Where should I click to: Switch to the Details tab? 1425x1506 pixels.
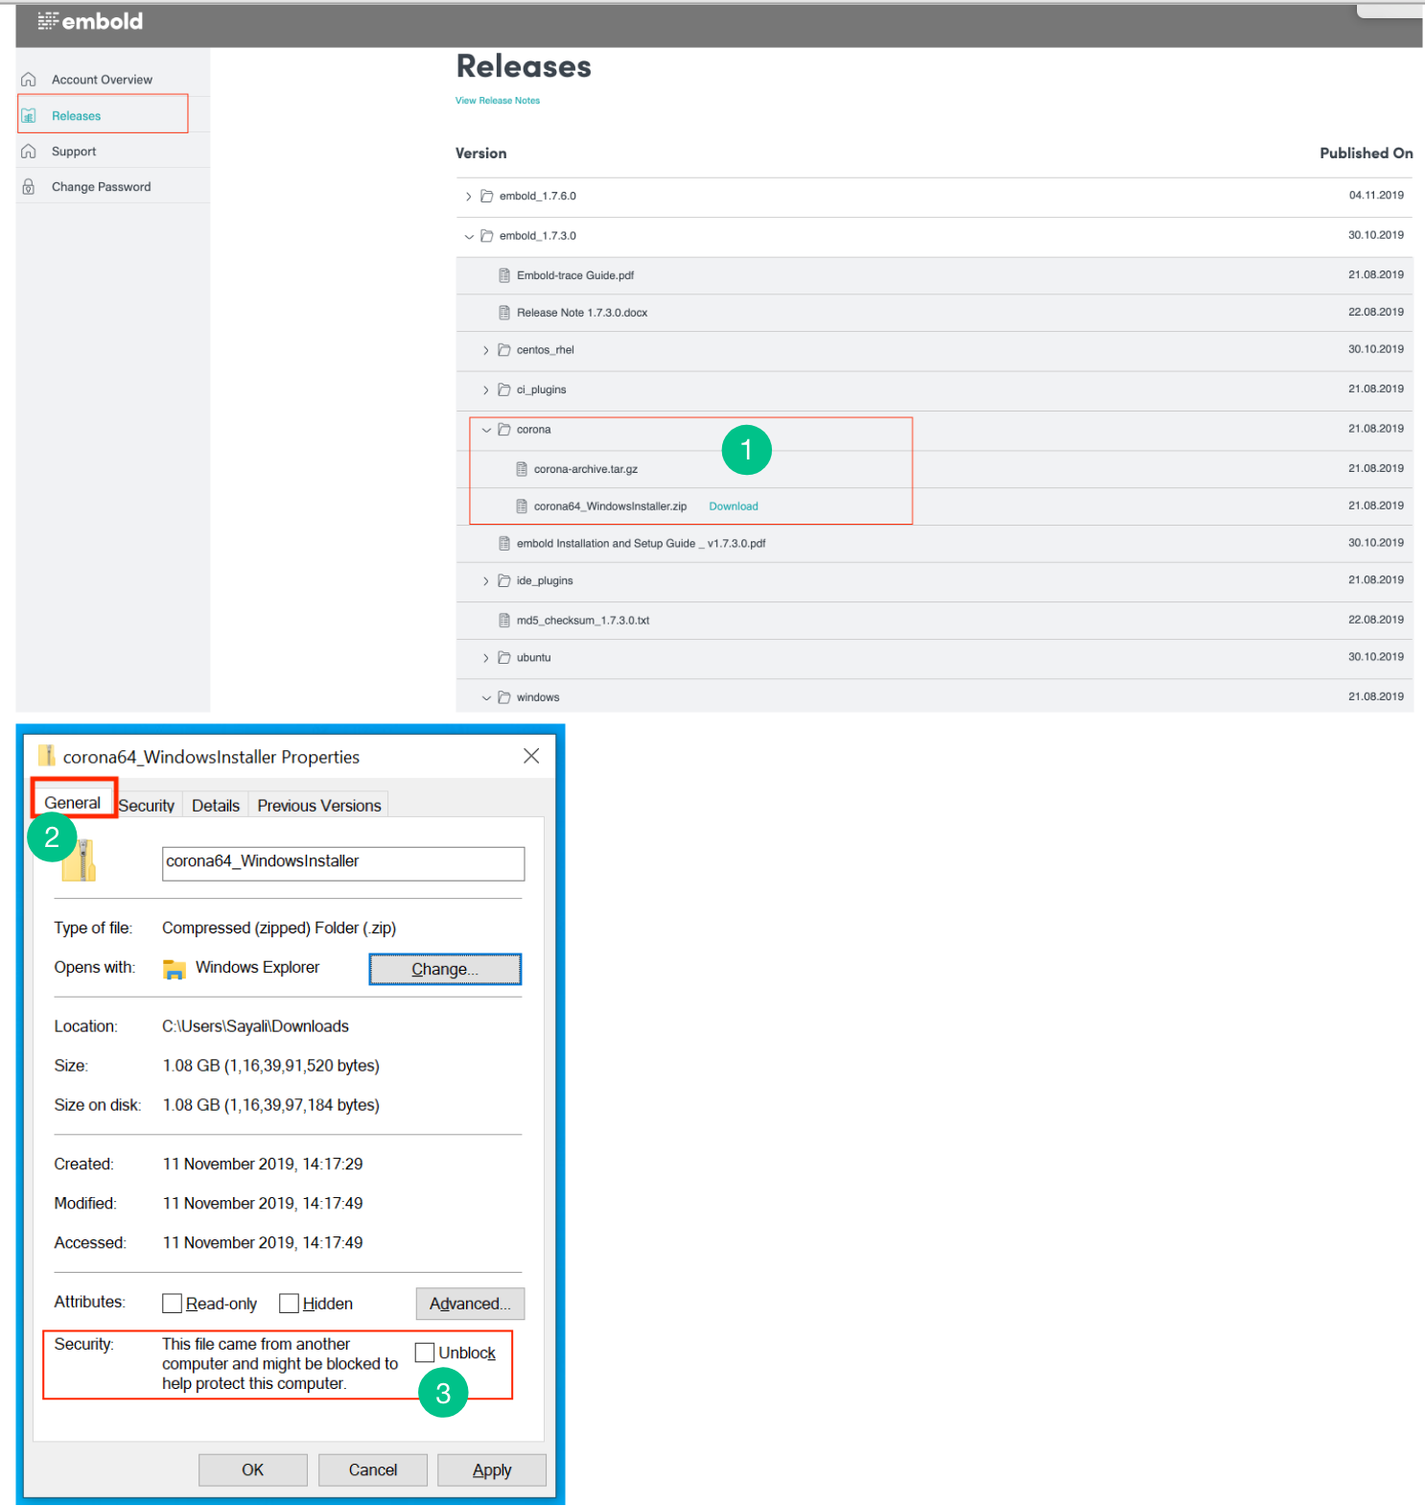pyautogui.click(x=216, y=806)
